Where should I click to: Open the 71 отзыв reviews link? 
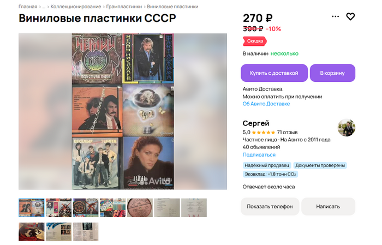(287, 133)
